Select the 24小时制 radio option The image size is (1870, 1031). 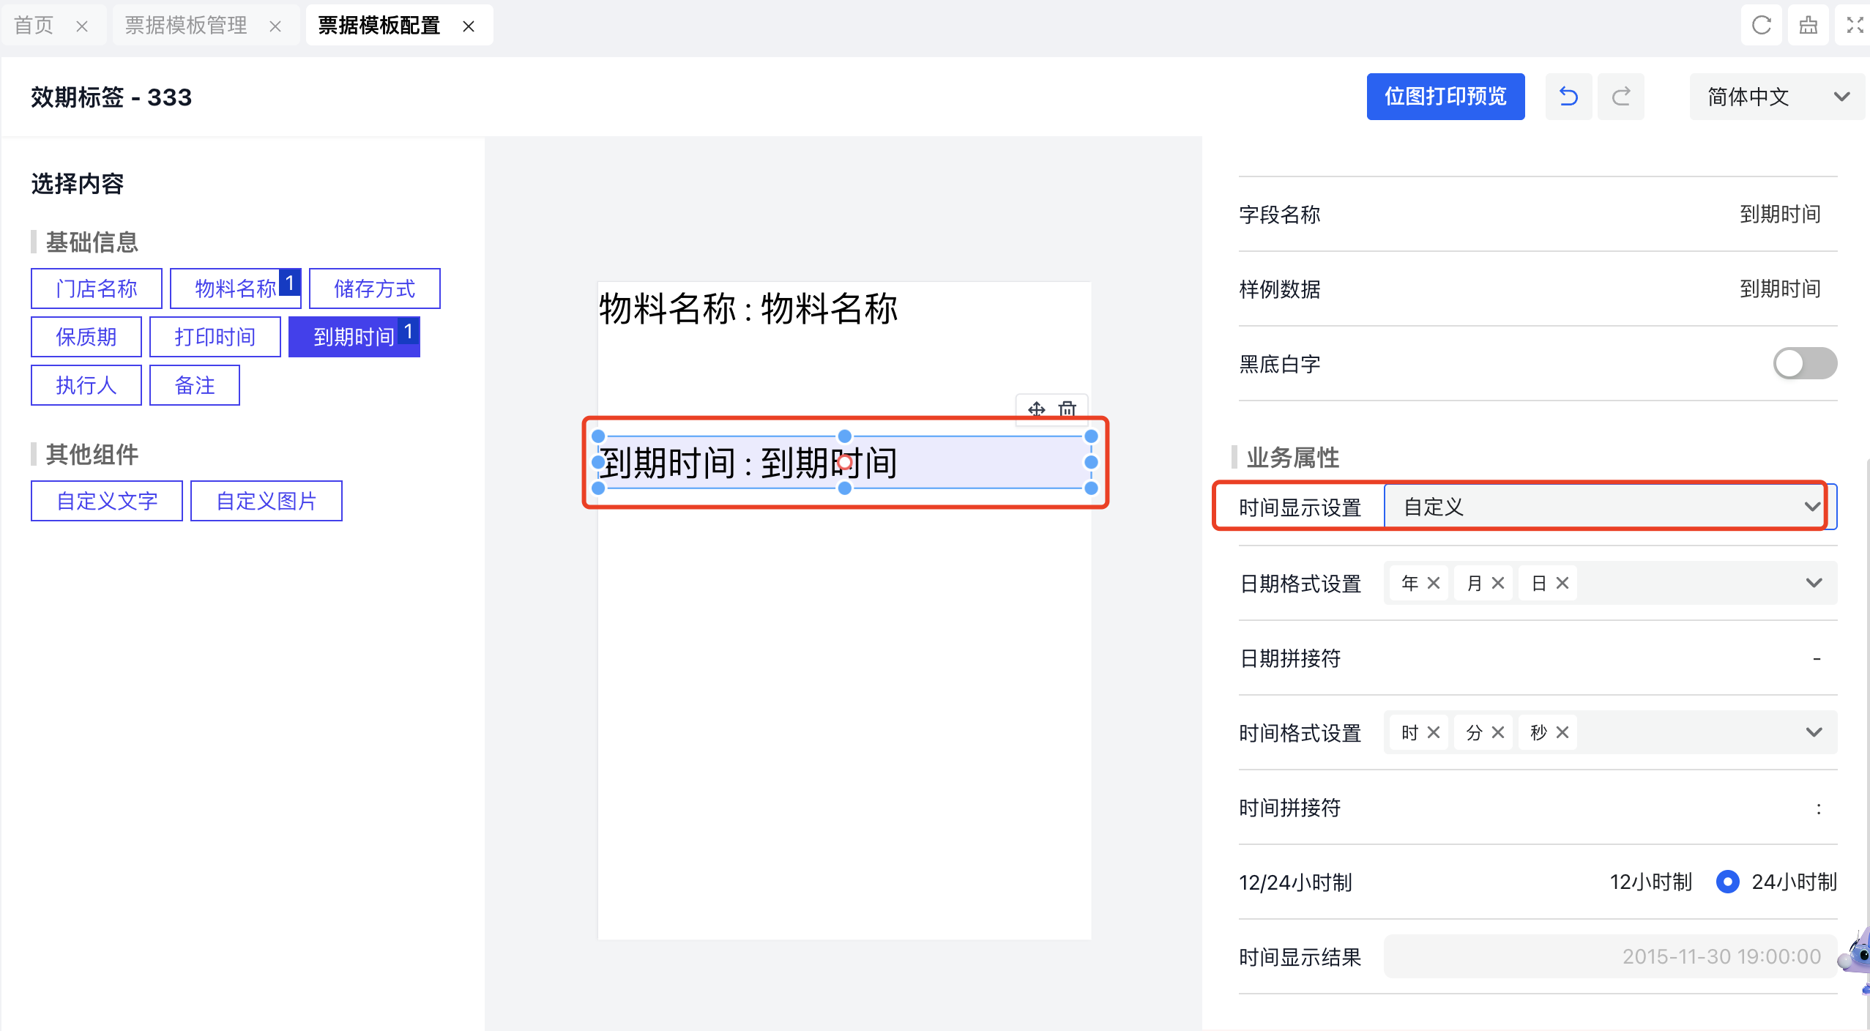pyautogui.click(x=1727, y=882)
